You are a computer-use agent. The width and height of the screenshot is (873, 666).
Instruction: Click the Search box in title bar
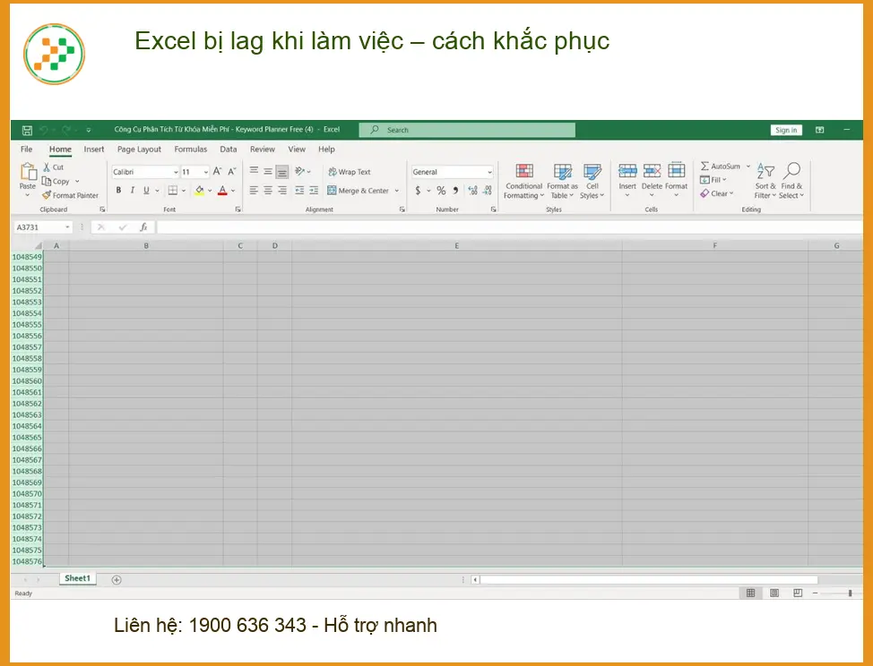tap(467, 130)
